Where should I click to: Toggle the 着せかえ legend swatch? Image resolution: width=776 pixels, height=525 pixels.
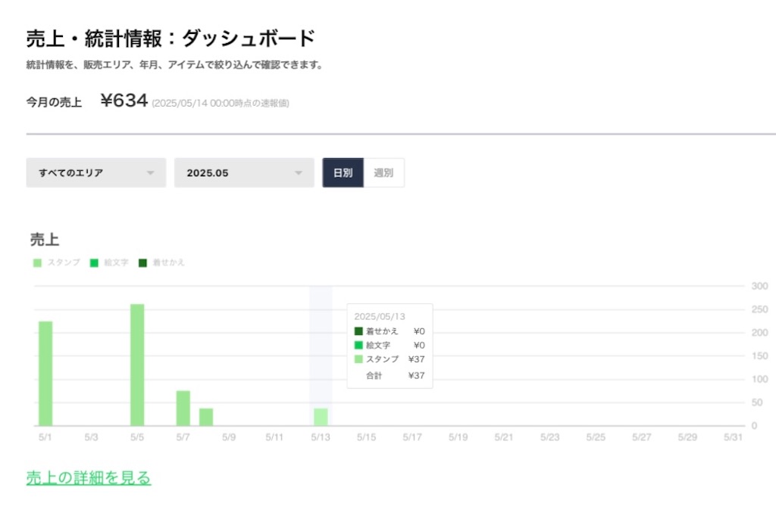pos(142,262)
